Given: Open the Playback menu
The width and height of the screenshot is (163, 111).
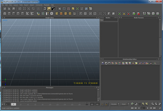Looking at the screenshot, I should click(x=47, y=5).
